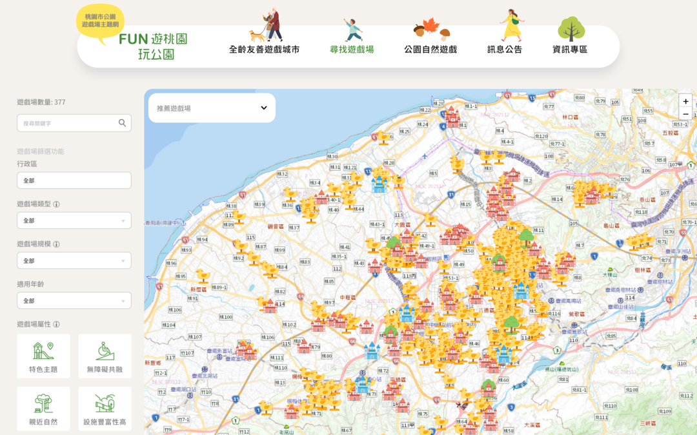
Task: Open the 尋找遊戲場 navigation link
Action: pyautogui.click(x=352, y=50)
